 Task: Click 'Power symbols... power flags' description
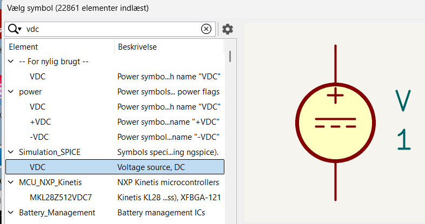click(168, 92)
